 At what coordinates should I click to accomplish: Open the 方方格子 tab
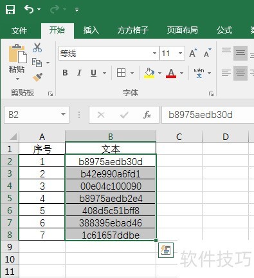click(x=133, y=30)
